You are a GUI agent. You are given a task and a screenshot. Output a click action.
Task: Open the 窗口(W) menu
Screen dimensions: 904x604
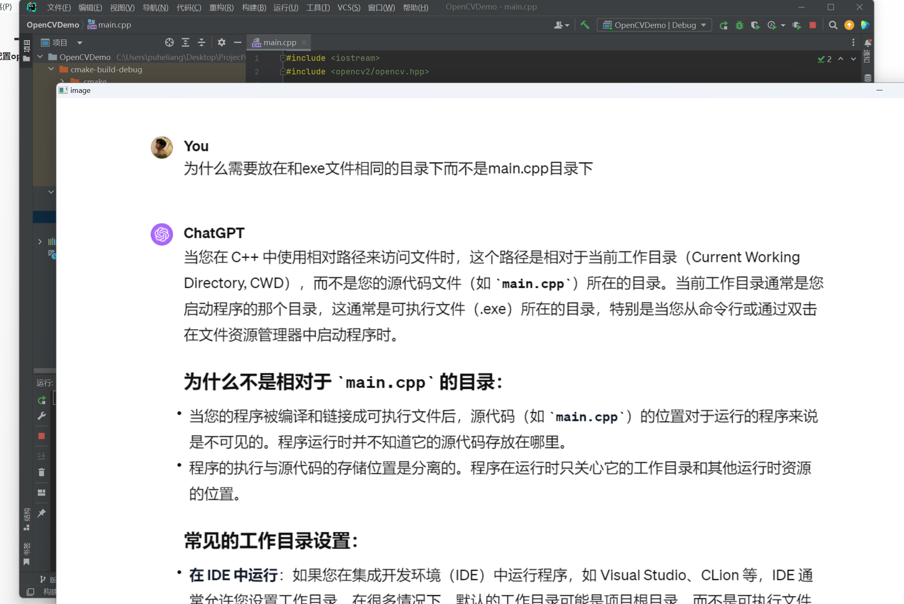tap(381, 7)
